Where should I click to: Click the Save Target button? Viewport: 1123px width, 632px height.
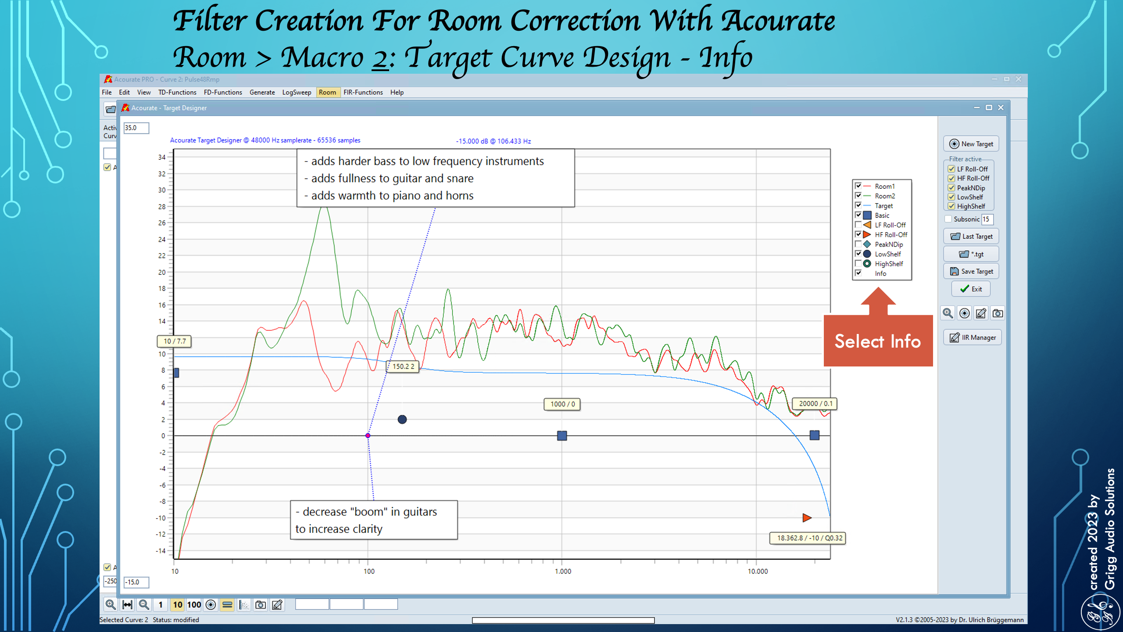click(x=971, y=271)
